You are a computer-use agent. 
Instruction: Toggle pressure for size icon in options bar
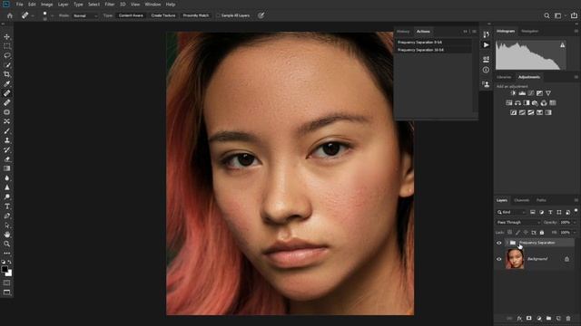coord(261,15)
